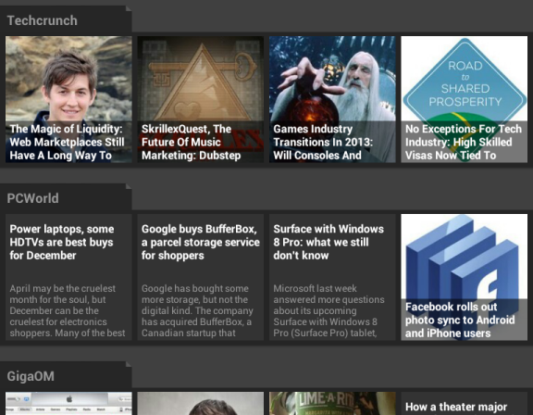
Task: Tap the 'Microsoft last week answered' summary text
Action: point(328,310)
